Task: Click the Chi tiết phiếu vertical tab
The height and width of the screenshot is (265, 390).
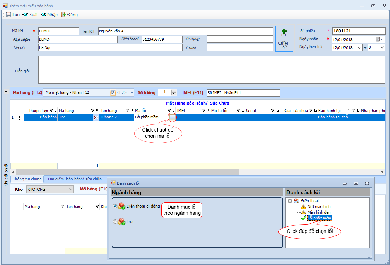Action: coord(6,174)
